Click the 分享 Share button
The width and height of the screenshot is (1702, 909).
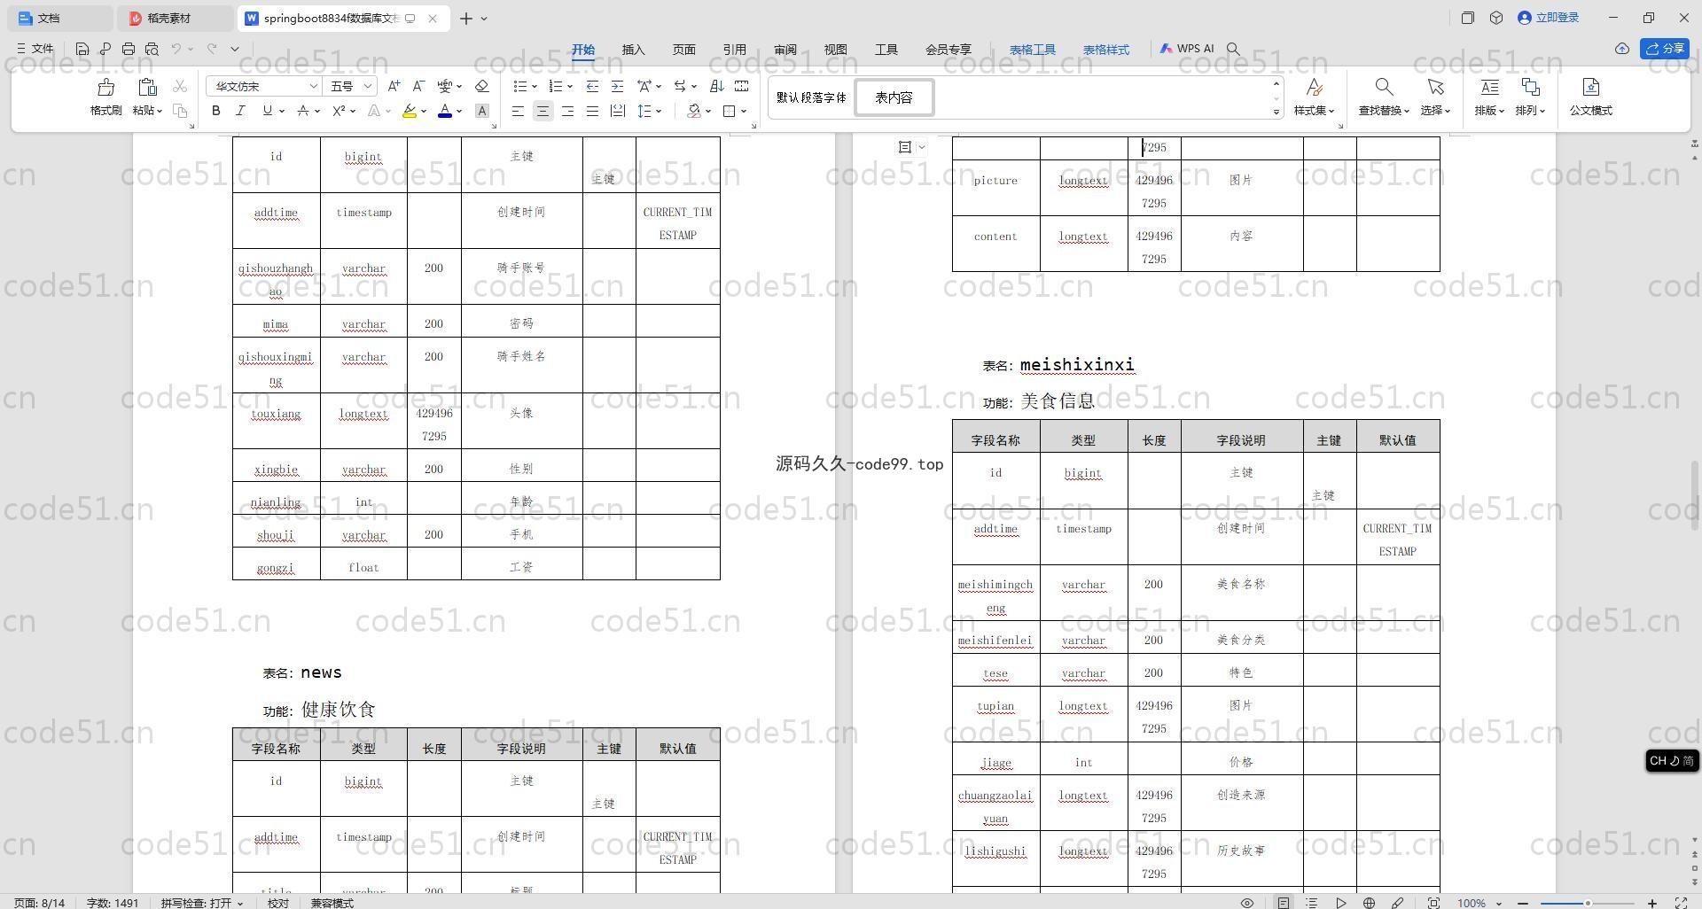[1665, 49]
